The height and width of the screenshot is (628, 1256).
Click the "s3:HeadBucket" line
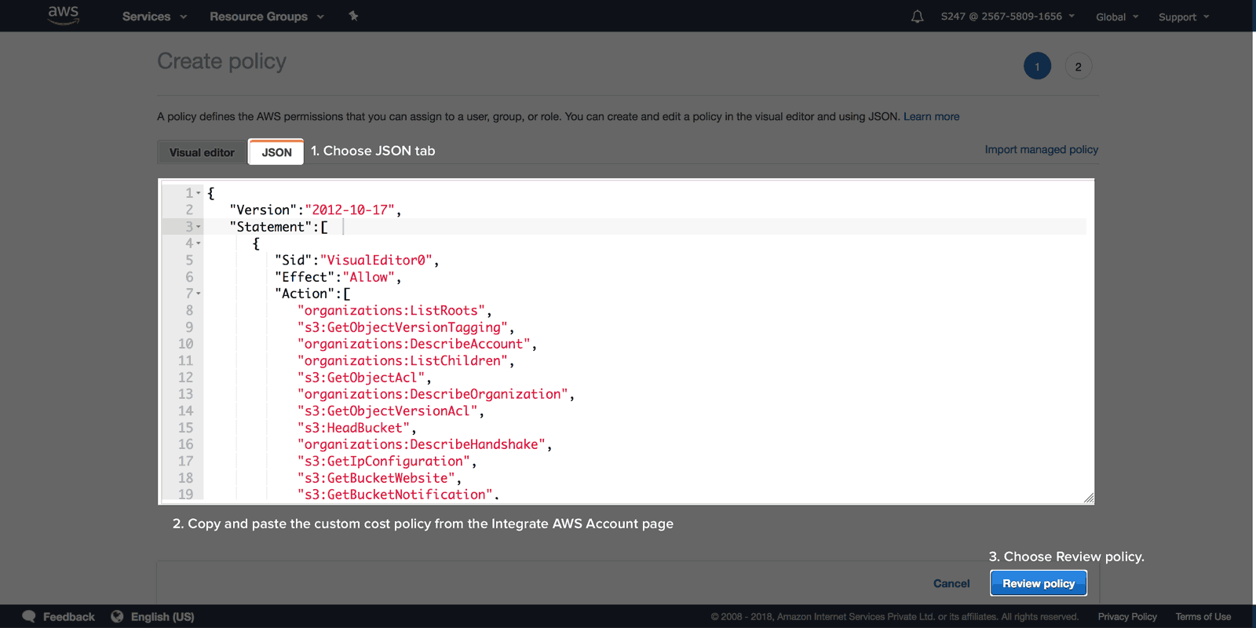click(357, 428)
